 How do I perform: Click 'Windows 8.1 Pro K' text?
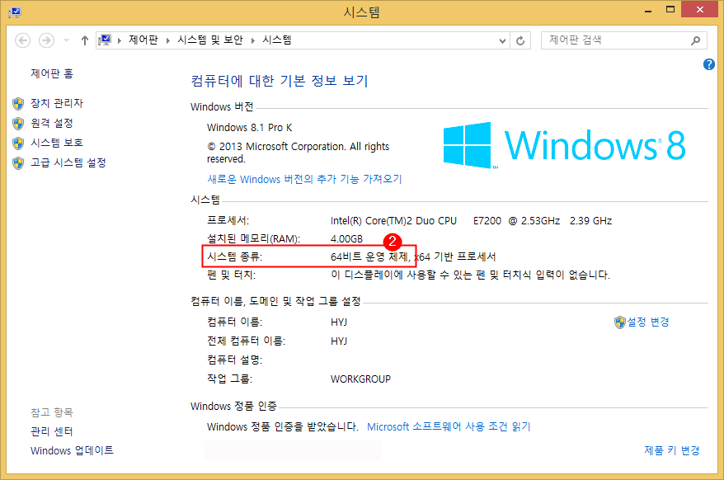pyautogui.click(x=249, y=128)
